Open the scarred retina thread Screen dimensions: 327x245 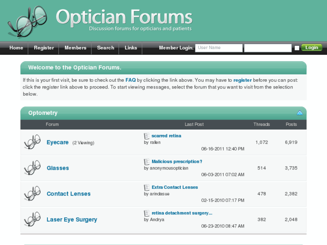(166, 136)
